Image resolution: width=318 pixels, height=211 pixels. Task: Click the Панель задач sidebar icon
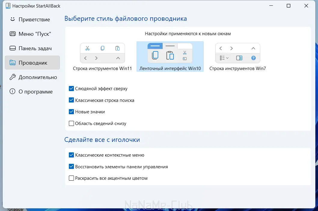point(12,48)
